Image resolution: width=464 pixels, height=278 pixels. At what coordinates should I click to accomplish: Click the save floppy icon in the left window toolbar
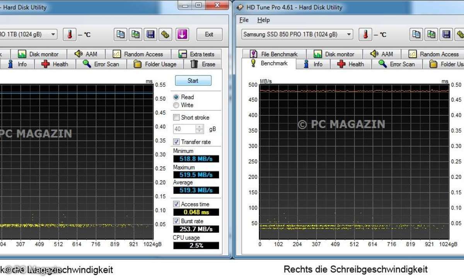coord(150,34)
